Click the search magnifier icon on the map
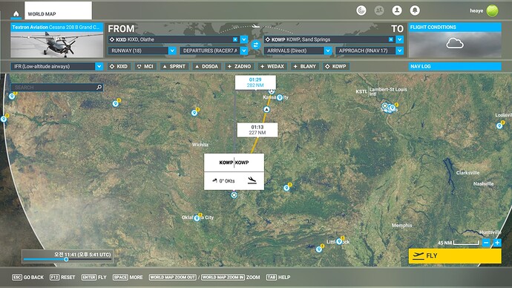 [x=99, y=87]
